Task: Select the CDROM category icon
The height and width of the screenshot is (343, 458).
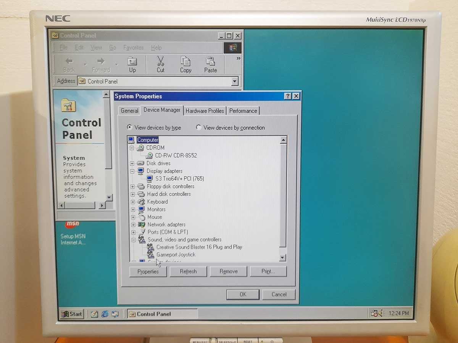Action: (140, 147)
